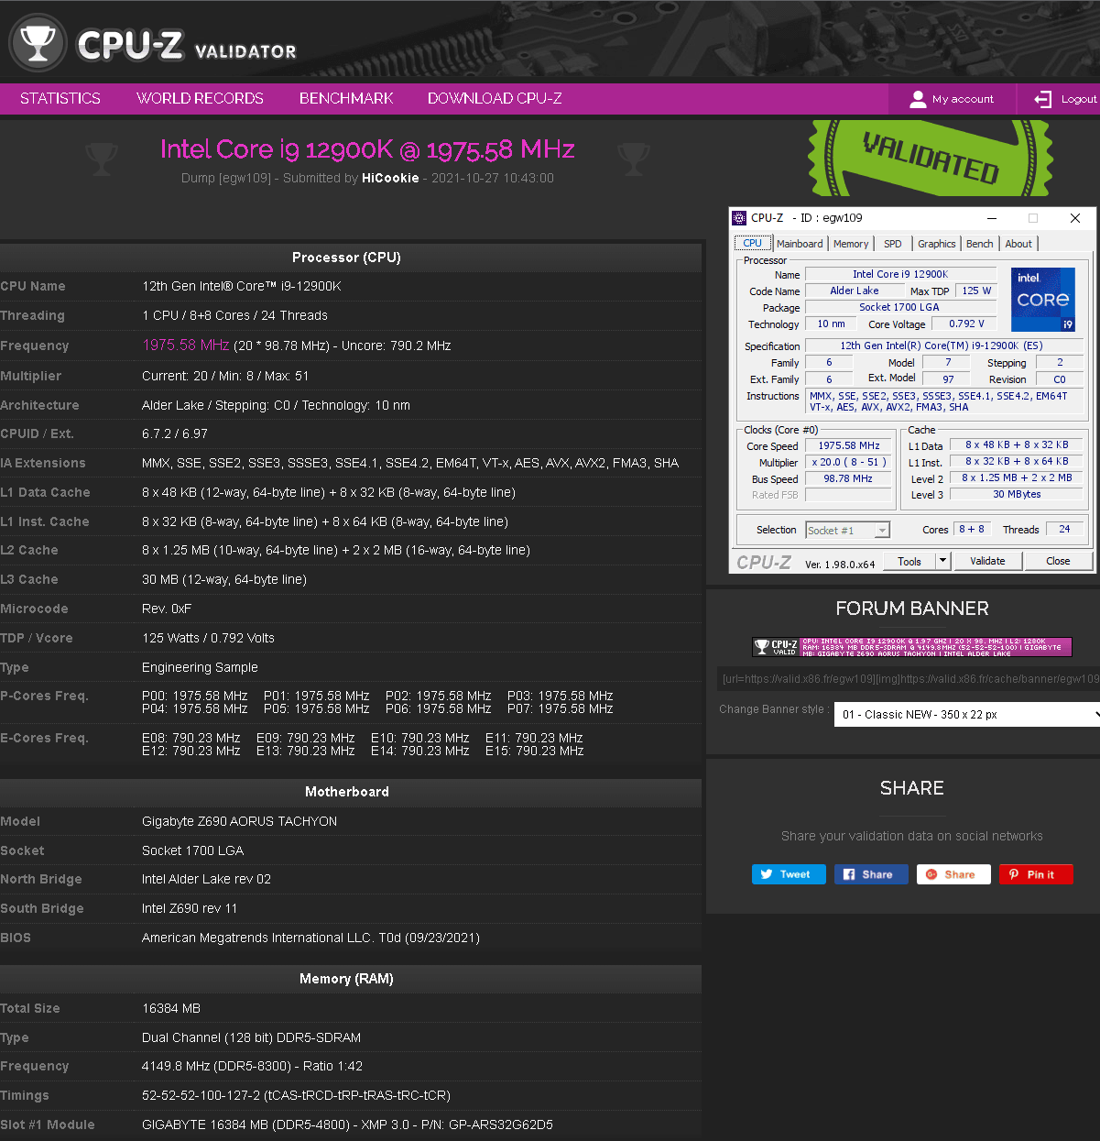Switch to the Memory tab

(851, 244)
